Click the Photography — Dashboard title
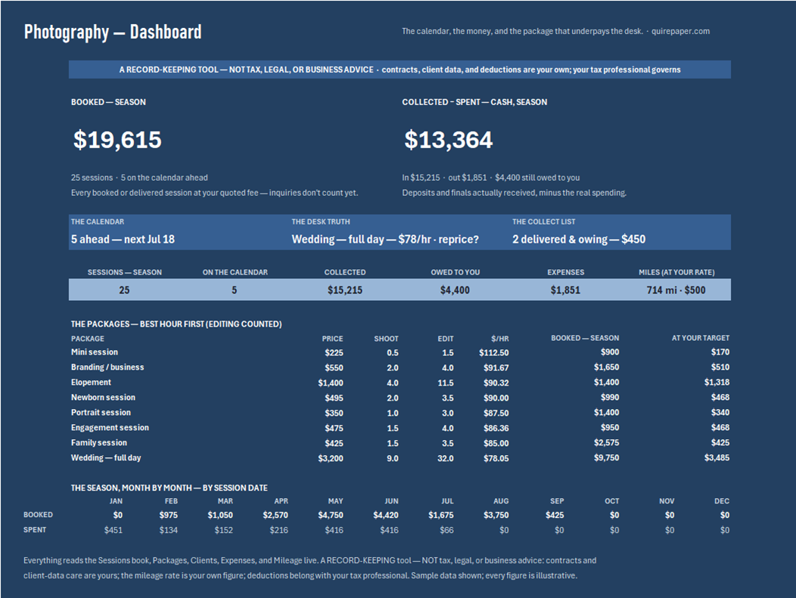 [x=113, y=32]
